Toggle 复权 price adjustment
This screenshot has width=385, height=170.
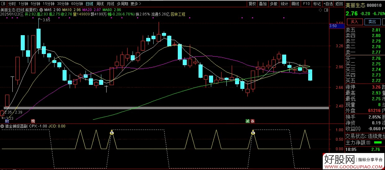[x=252, y=4]
